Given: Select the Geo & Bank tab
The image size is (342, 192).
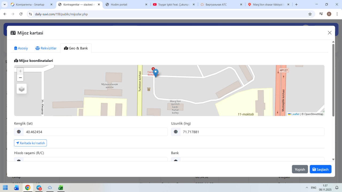Looking at the screenshot, I should pyautogui.click(x=76, y=48).
